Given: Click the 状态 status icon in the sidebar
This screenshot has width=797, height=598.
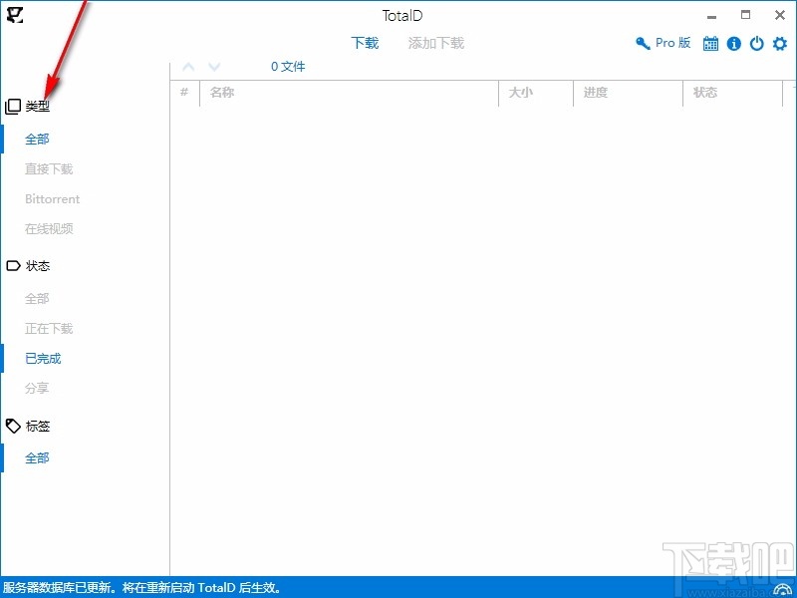Looking at the screenshot, I should coord(13,266).
